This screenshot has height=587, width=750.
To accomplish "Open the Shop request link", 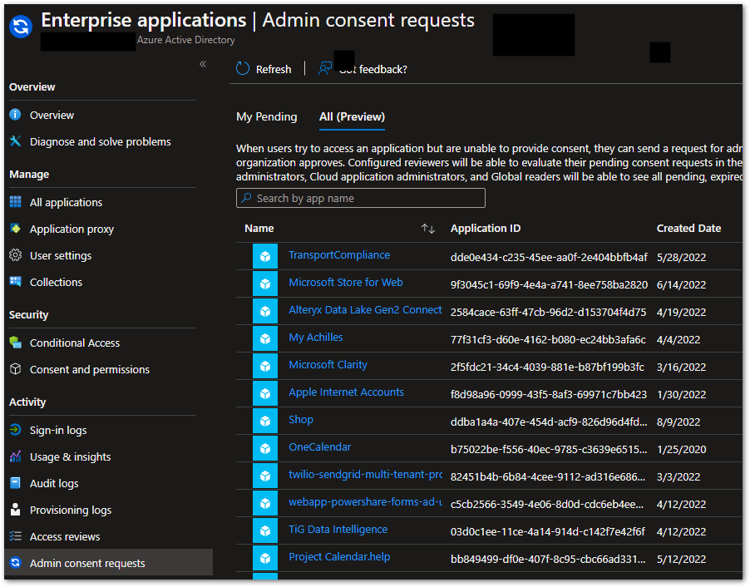I will pyautogui.click(x=301, y=420).
